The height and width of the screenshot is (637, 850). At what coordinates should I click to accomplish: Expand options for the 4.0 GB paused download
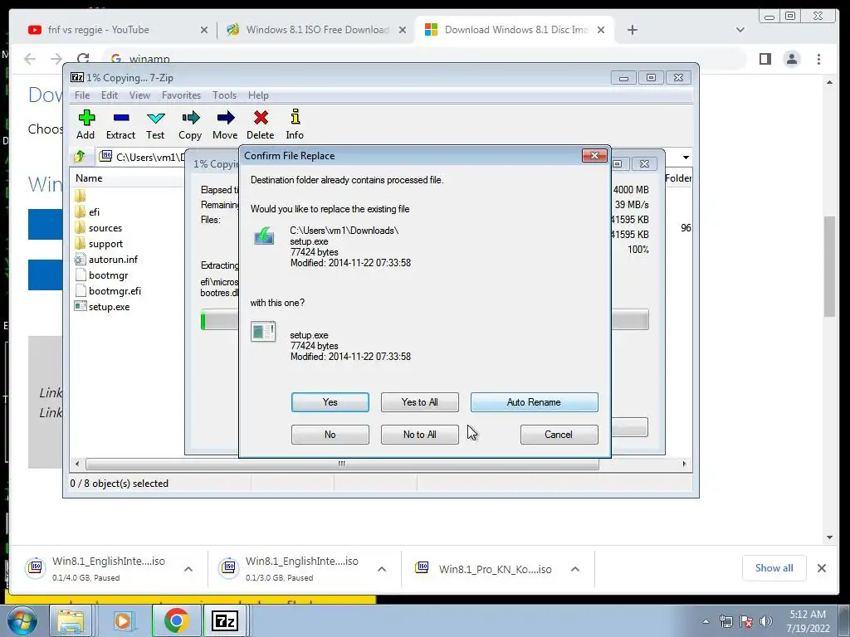coord(188,569)
